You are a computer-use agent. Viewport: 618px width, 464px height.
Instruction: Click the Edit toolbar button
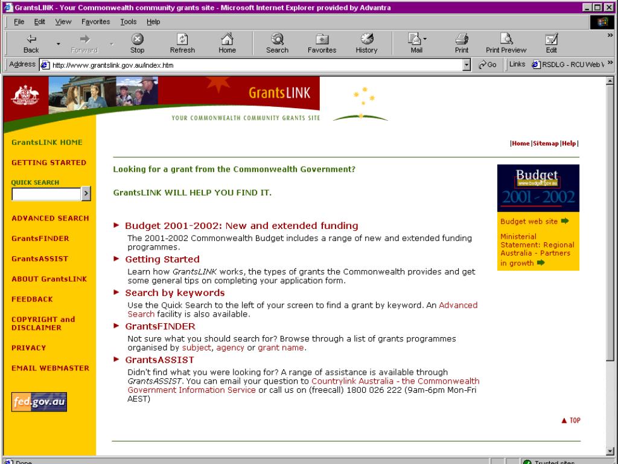click(551, 43)
